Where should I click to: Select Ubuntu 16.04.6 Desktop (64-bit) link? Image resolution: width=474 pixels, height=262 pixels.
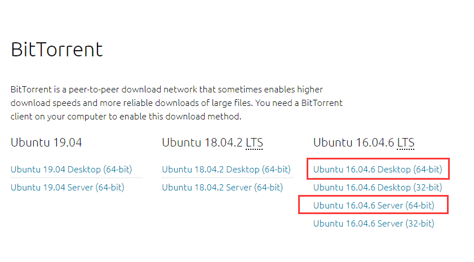point(378,169)
